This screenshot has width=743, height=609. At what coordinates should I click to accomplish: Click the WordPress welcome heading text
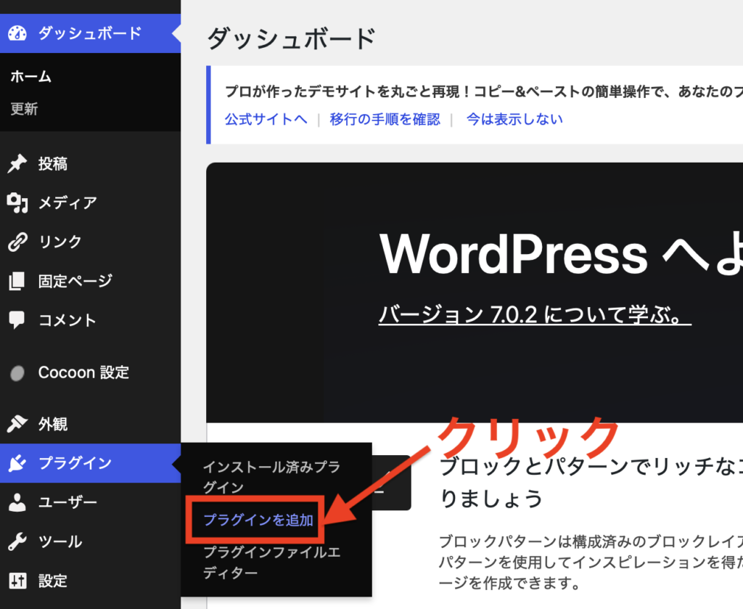[561, 254]
